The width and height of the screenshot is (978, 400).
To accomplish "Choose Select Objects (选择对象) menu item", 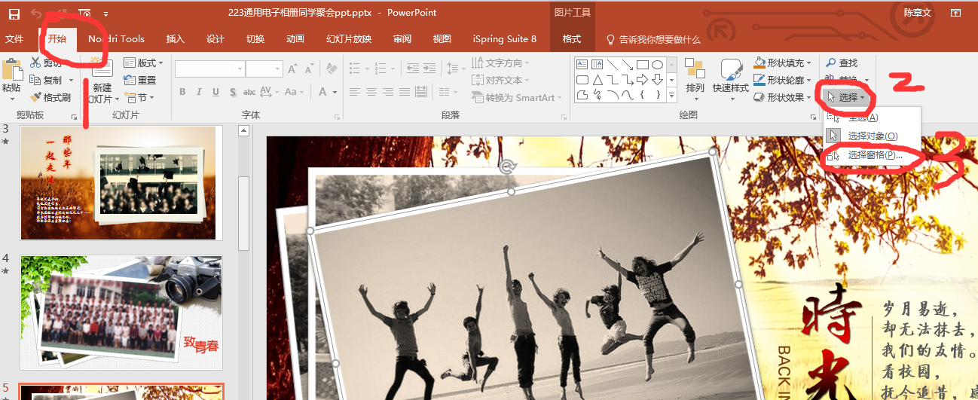I will pos(872,136).
